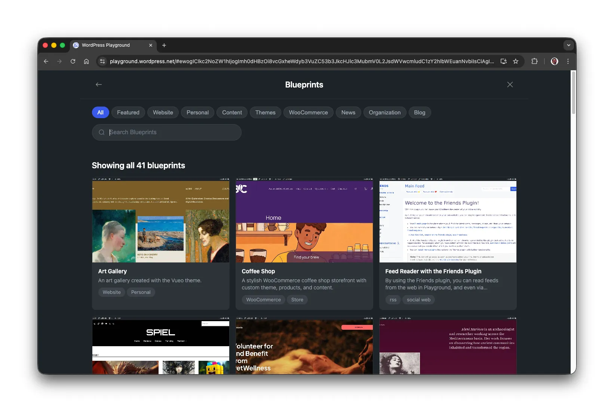Go to browser home page icon

(x=86, y=61)
